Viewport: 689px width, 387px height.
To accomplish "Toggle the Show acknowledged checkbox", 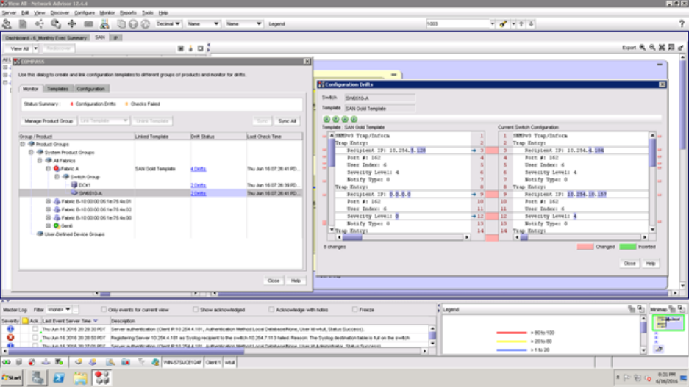I will point(196,310).
